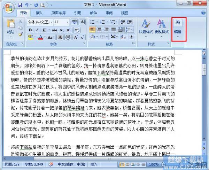Viewport: 209px width, 170px height.
Task: Save the document from quick access toolbar
Action: pos(20,5)
